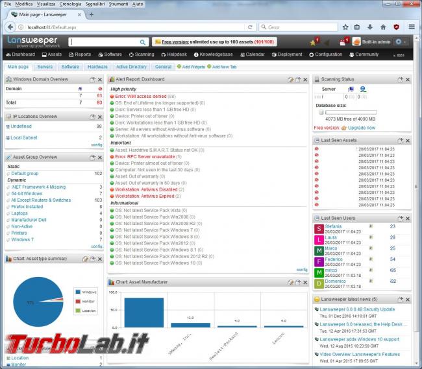The width and height of the screenshot is (422, 369).
Task: Open the Deployment navigation menu
Action: [x=287, y=54]
